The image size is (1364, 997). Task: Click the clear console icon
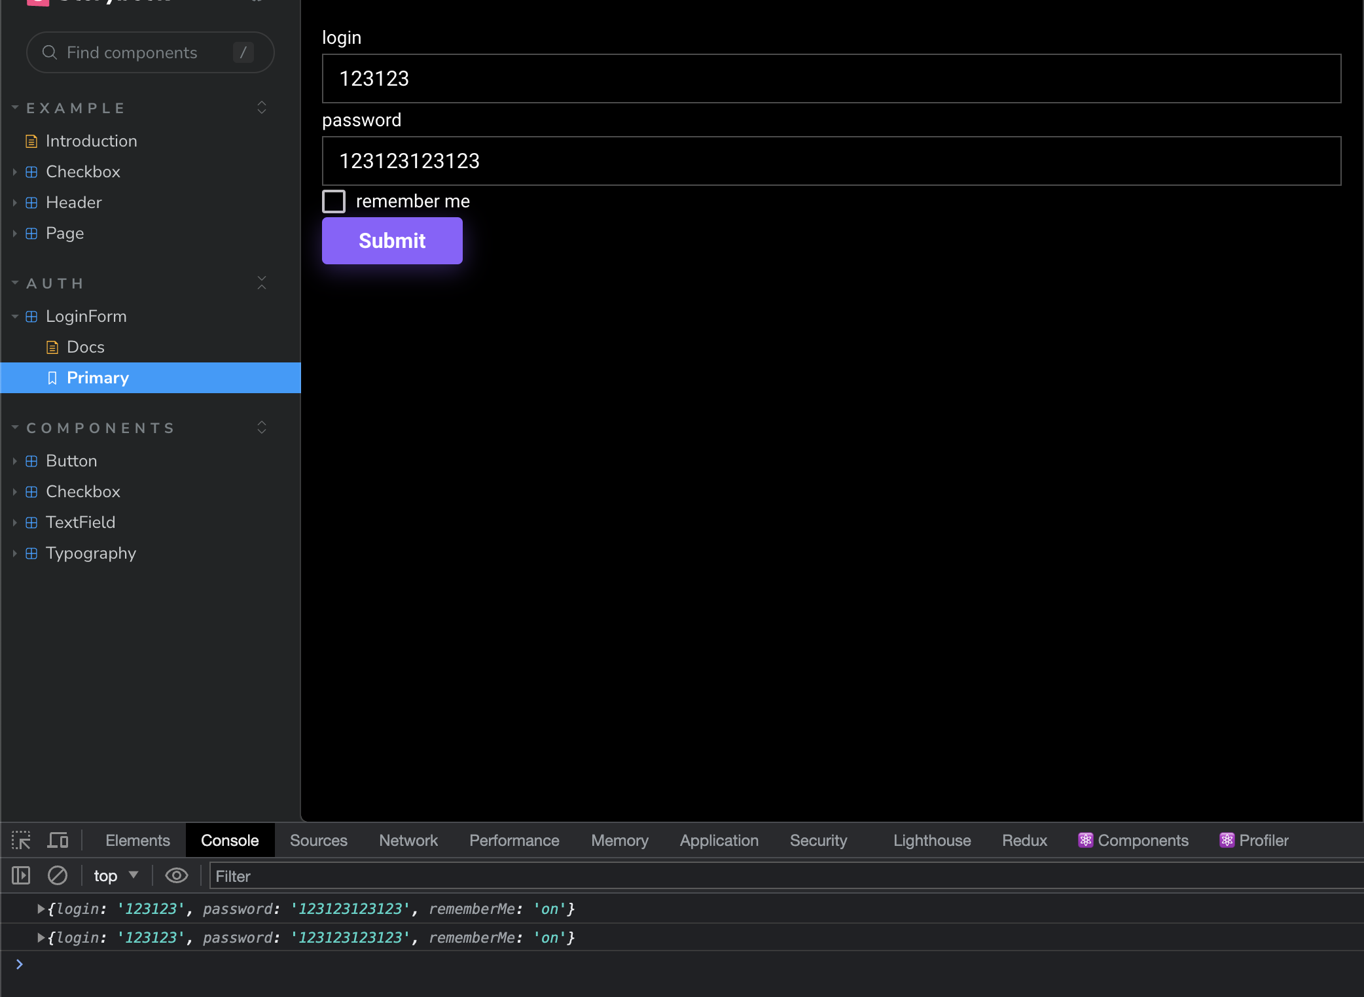point(58,875)
